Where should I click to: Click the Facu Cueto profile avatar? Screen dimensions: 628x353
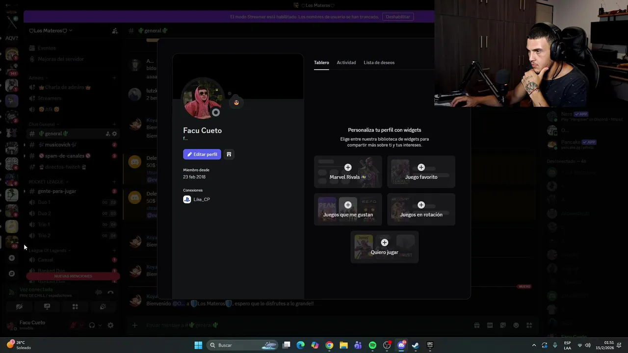click(203, 99)
